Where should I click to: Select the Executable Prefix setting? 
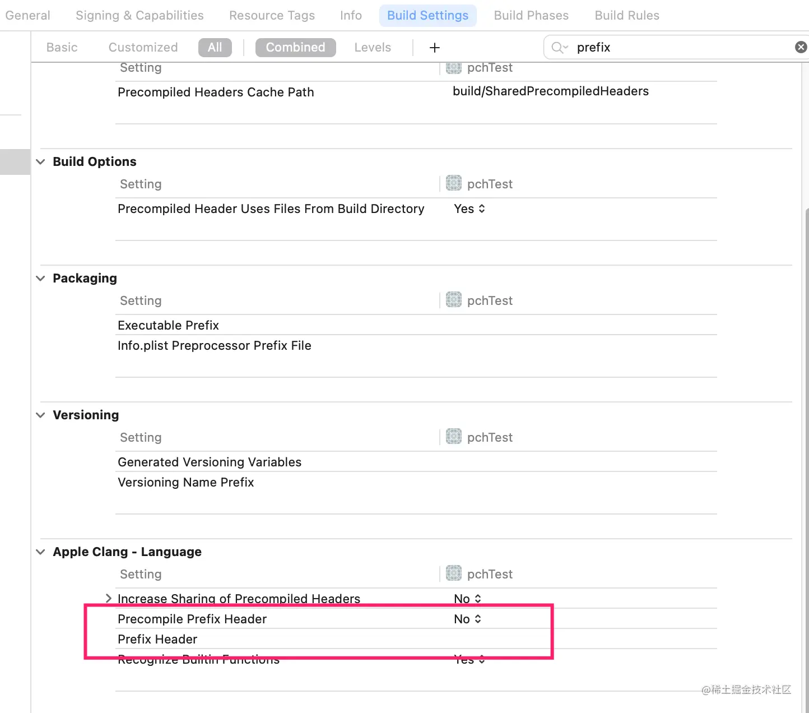(x=168, y=325)
